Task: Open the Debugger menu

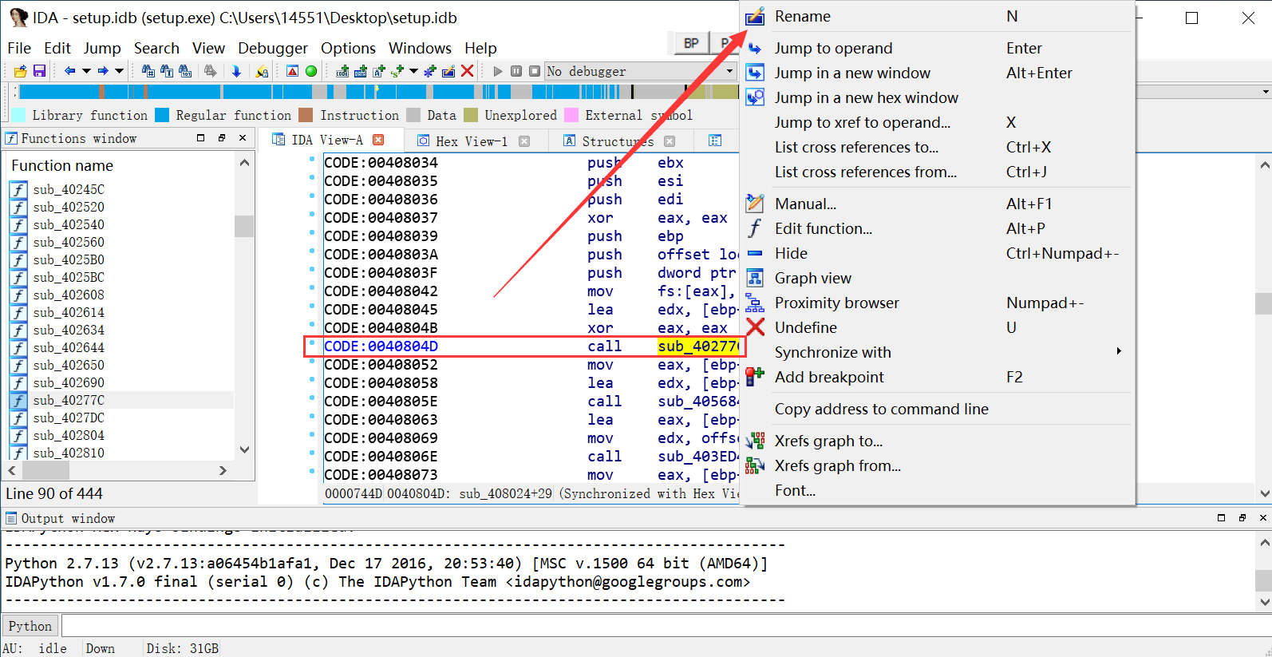Action: click(x=273, y=48)
